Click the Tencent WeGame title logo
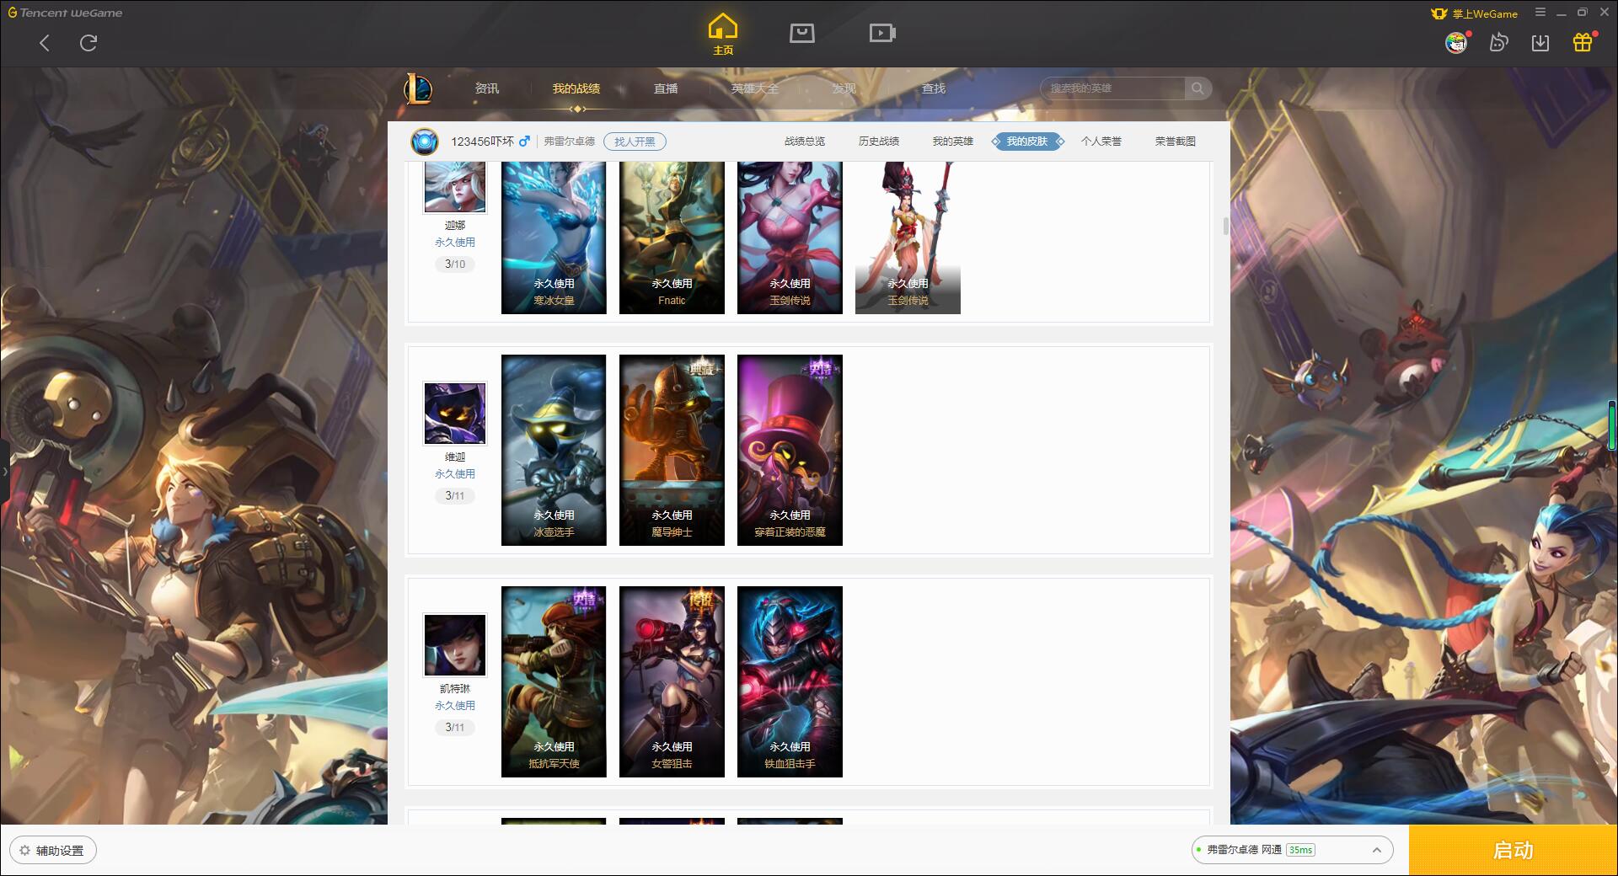1618x876 pixels. tap(65, 13)
